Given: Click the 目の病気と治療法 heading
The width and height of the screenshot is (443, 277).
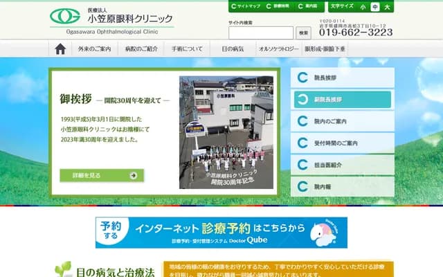Looking at the screenshot, I should (116, 272).
